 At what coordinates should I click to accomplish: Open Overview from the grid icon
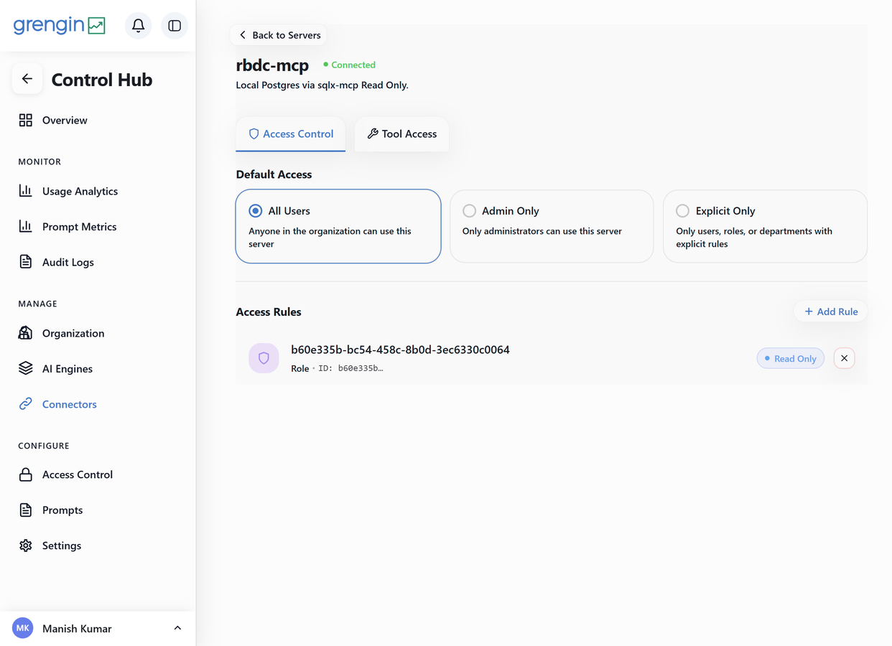pyautogui.click(x=26, y=120)
